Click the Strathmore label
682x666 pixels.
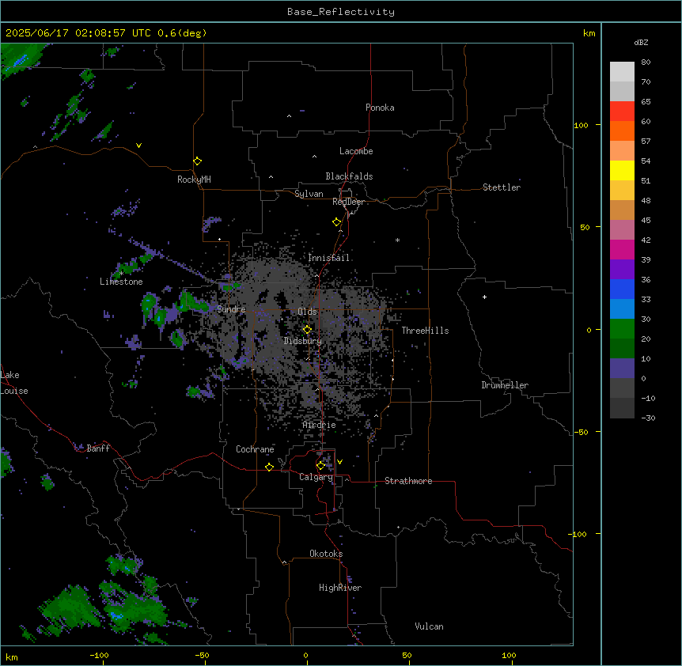click(x=408, y=481)
